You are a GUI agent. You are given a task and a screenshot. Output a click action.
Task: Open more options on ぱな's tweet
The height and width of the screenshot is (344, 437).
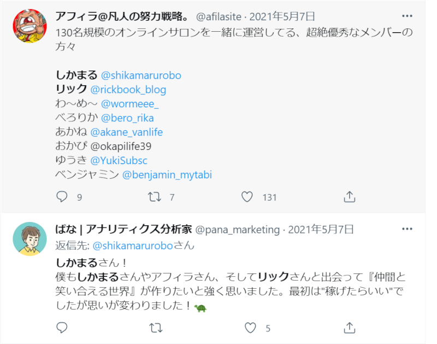[x=407, y=229]
